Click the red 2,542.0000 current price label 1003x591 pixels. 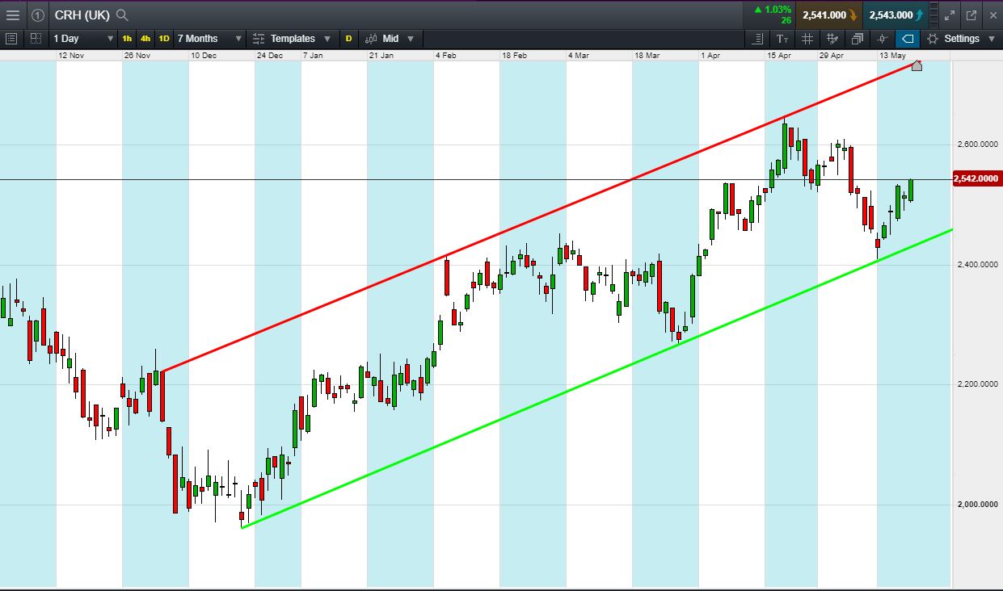pyautogui.click(x=977, y=178)
